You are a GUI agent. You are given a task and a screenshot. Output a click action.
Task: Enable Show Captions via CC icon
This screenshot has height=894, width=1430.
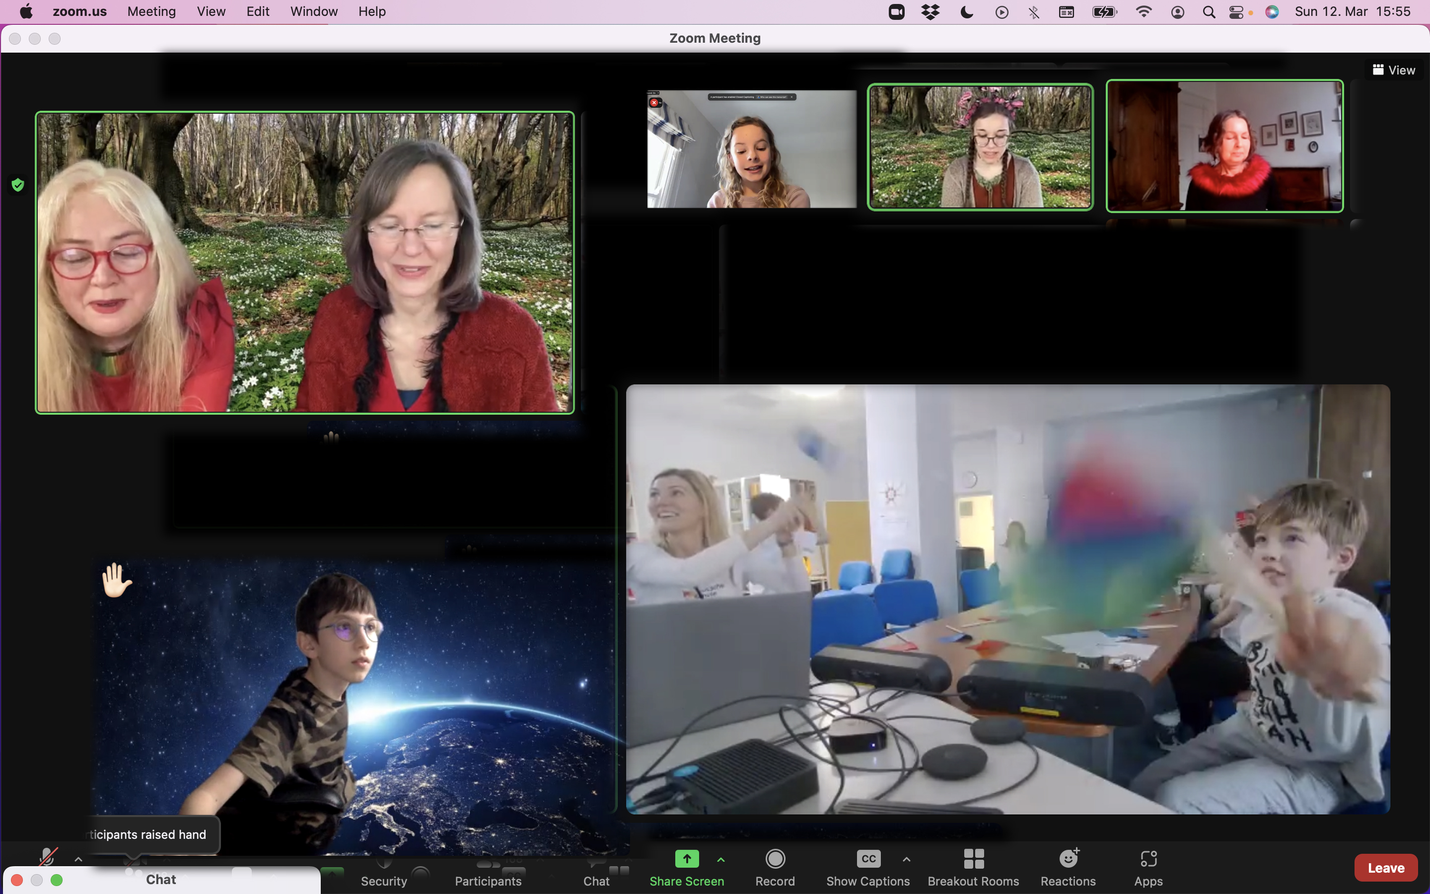coord(868,868)
